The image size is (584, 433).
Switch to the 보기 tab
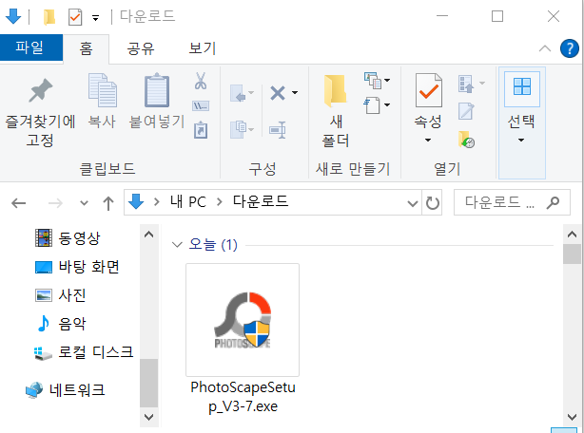tap(203, 48)
